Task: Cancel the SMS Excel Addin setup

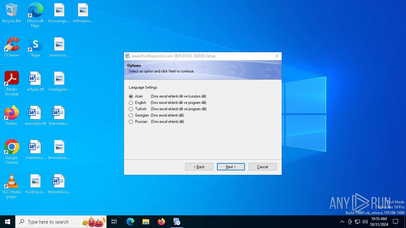Action: 263,167
